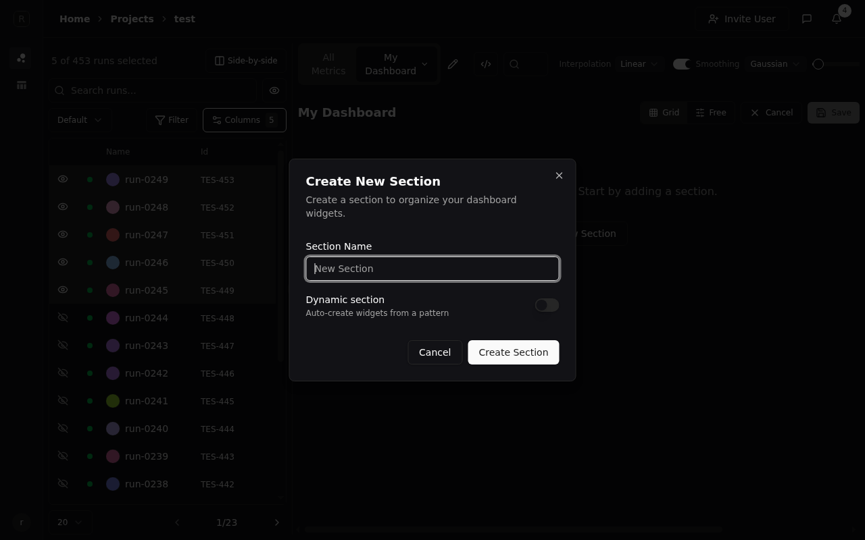Open the Interpolation Linear dropdown
The height and width of the screenshot is (540, 865).
click(638, 63)
